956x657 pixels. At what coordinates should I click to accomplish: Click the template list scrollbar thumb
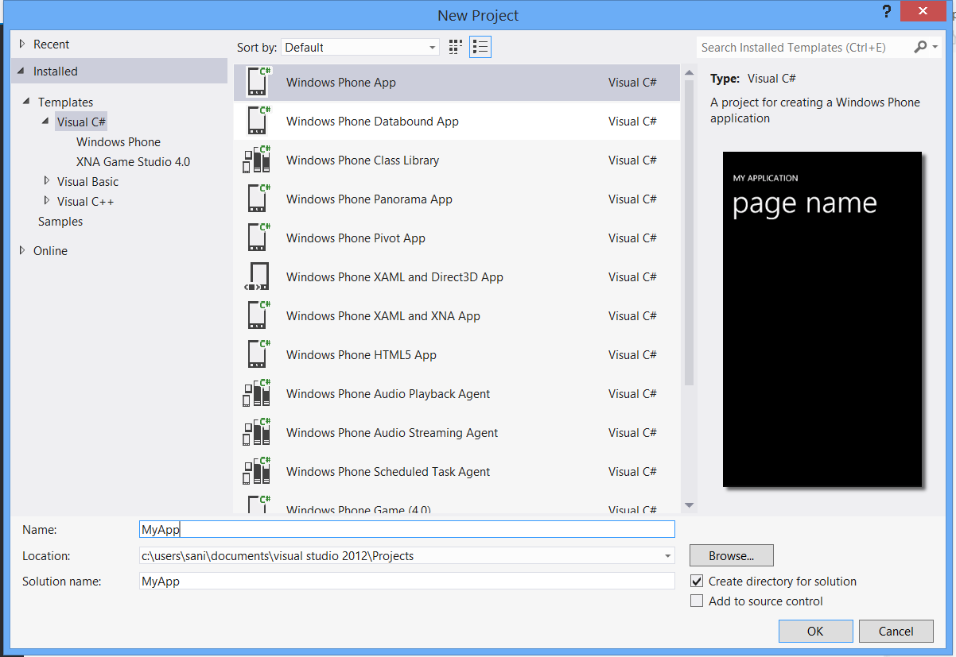tap(689, 233)
